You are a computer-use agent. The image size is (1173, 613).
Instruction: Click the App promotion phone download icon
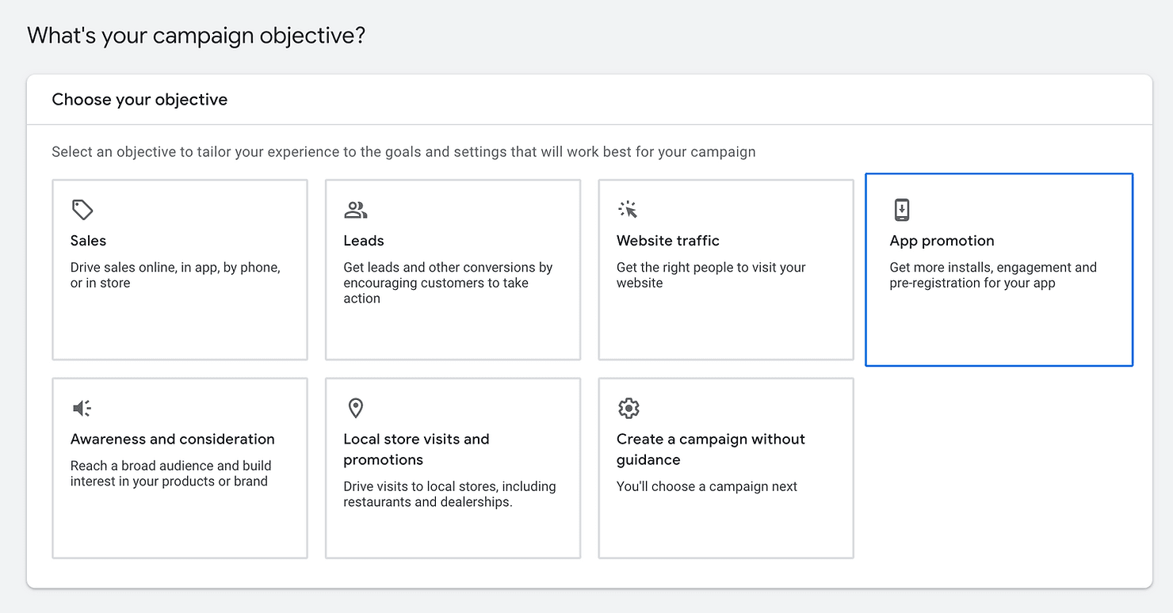click(901, 210)
